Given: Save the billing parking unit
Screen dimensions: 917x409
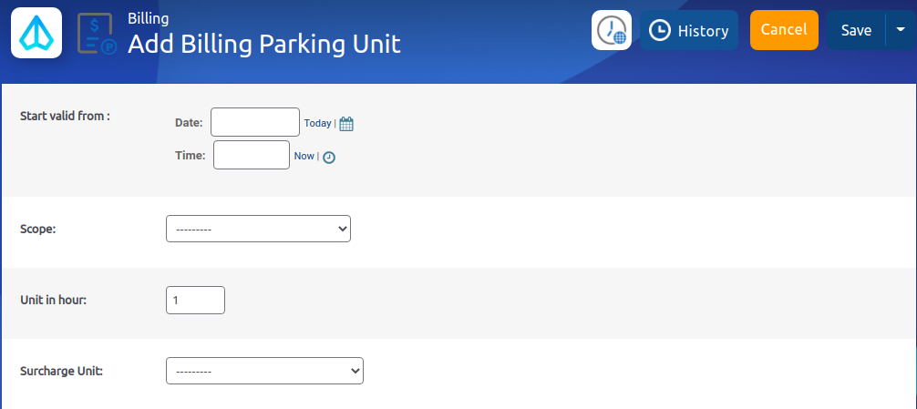Looking at the screenshot, I should coord(856,30).
